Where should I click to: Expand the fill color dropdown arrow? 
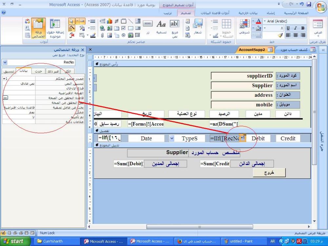pyautogui.click(x=253, y=28)
